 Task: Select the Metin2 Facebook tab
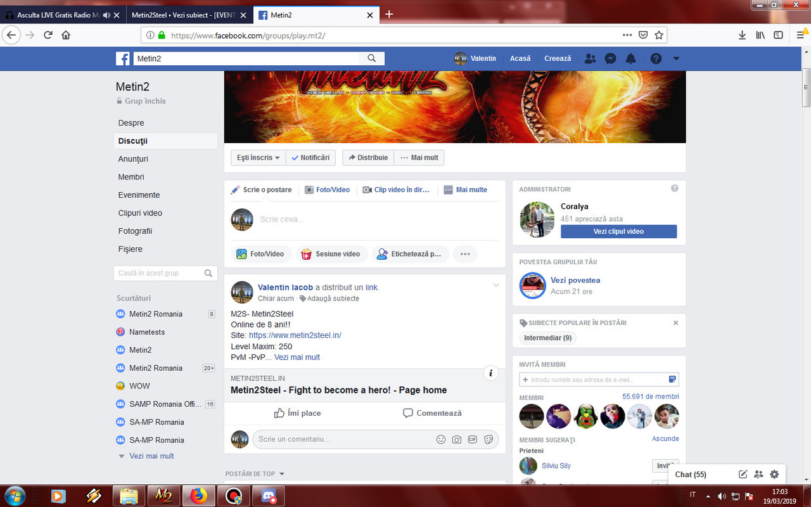tap(316, 15)
